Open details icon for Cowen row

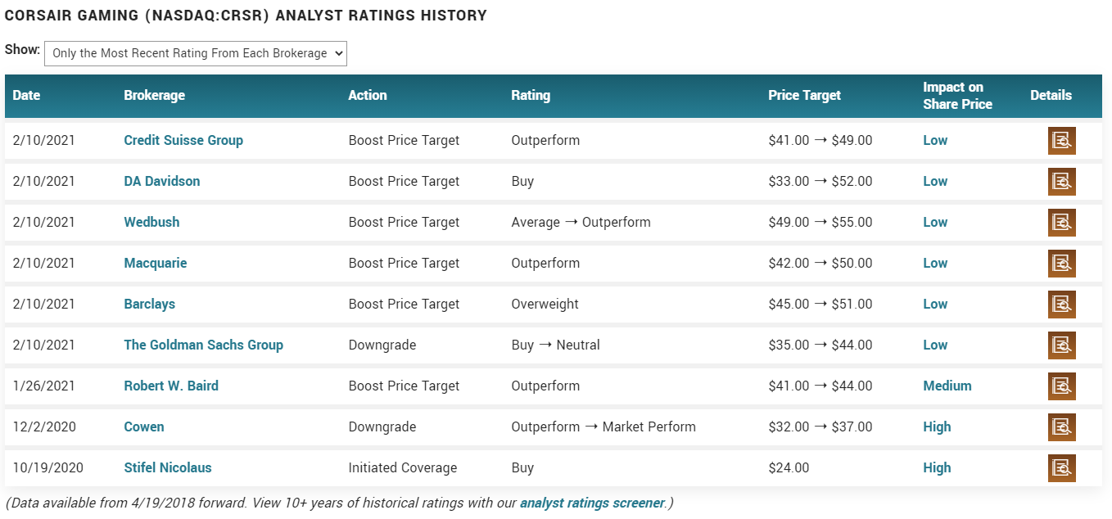[1061, 427]
